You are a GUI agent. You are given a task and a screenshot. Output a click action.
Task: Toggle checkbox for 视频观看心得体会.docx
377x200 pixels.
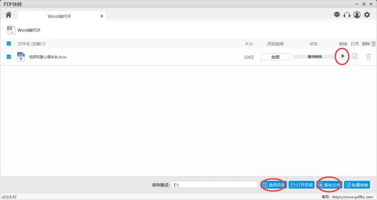(9, 56)
